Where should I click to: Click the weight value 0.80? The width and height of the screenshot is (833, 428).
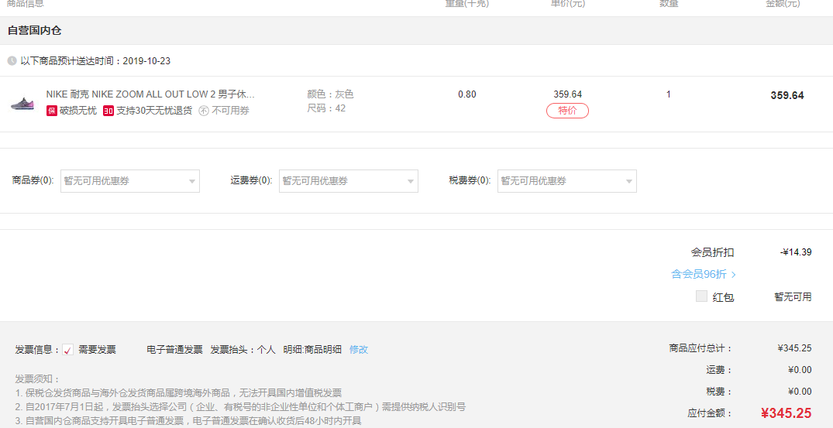coord(467,94)
